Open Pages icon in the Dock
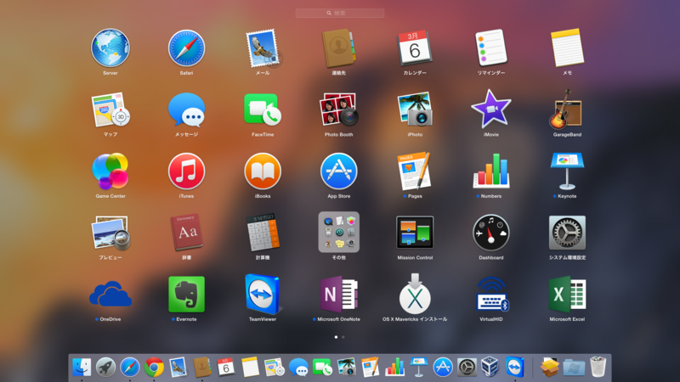The width and height of the screenshot is (680, 382). (371, 368)
